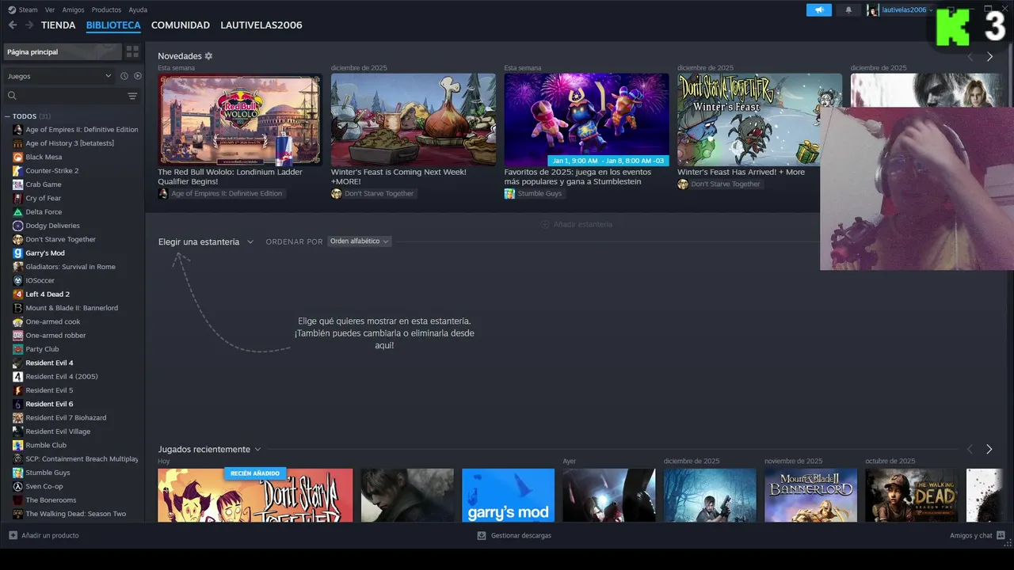Open The Walking Dead recent tile

pyautogui.click(x=911, y=495)
